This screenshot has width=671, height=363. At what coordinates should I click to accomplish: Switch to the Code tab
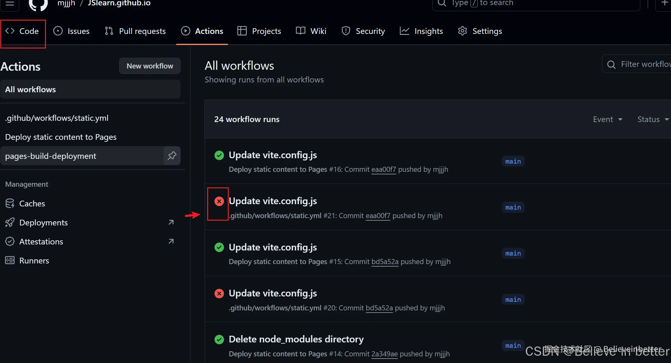(22, 31)
